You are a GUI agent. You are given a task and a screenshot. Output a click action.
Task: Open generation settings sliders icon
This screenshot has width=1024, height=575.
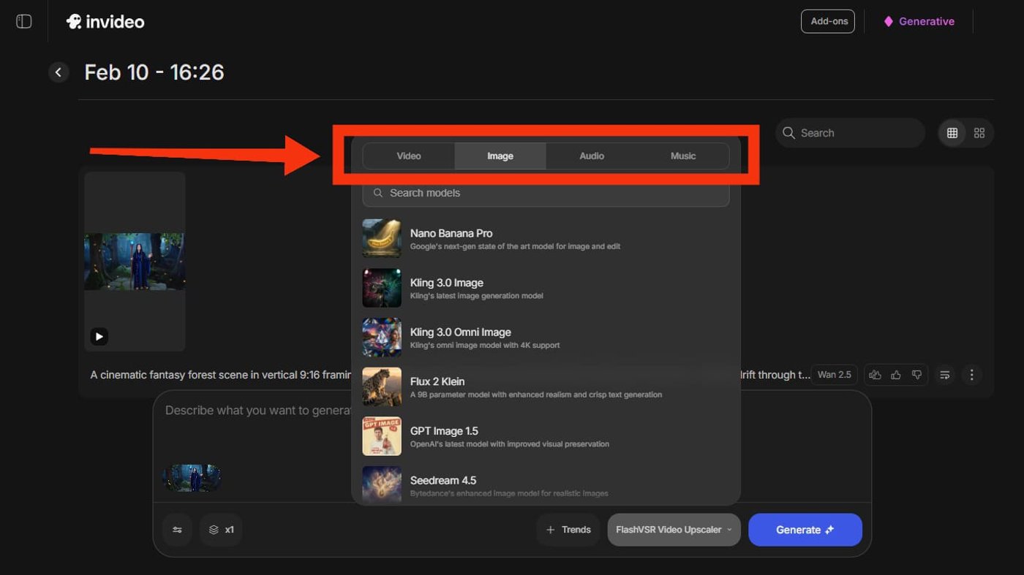(x=177, y=530)
